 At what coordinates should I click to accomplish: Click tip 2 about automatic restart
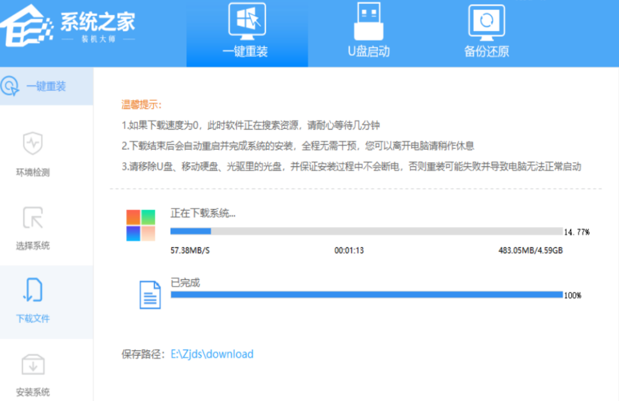(298, 146)
